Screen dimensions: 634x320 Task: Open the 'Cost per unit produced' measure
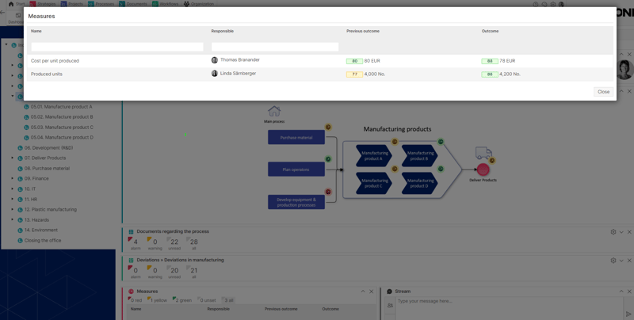(55, 61)
